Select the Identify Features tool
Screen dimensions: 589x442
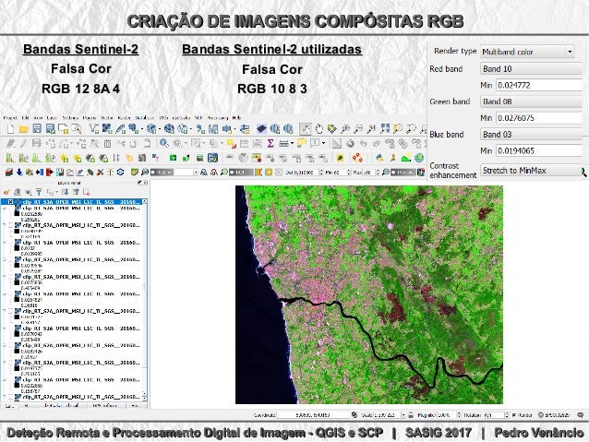pyautogui.click(x=164, y=143)
